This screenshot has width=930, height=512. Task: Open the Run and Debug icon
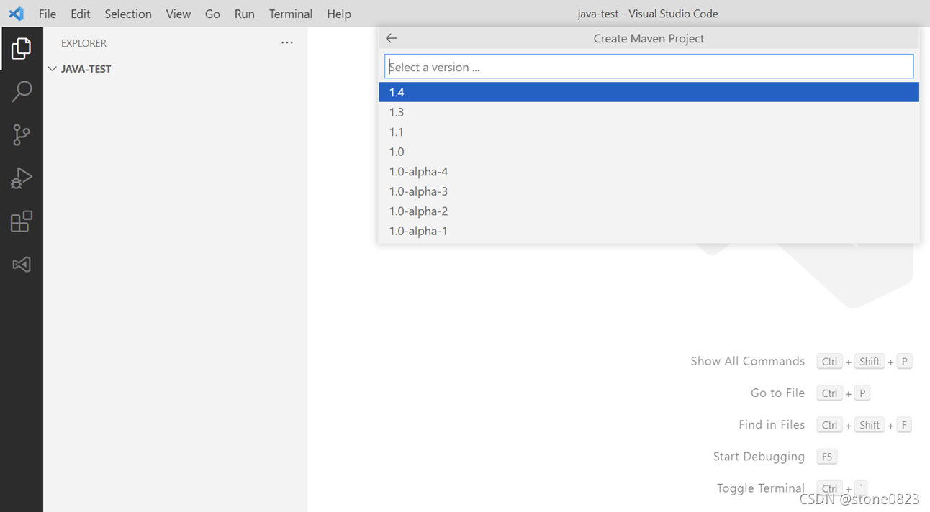point(22,178)
